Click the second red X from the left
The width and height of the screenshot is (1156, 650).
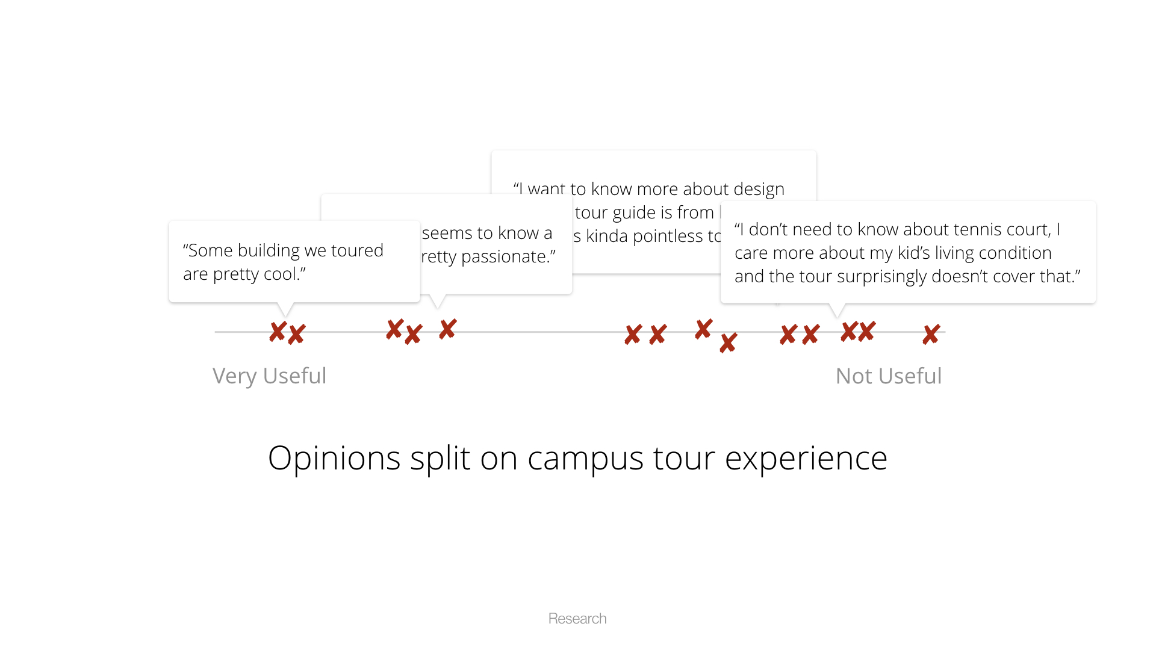(x=296, y=334)
